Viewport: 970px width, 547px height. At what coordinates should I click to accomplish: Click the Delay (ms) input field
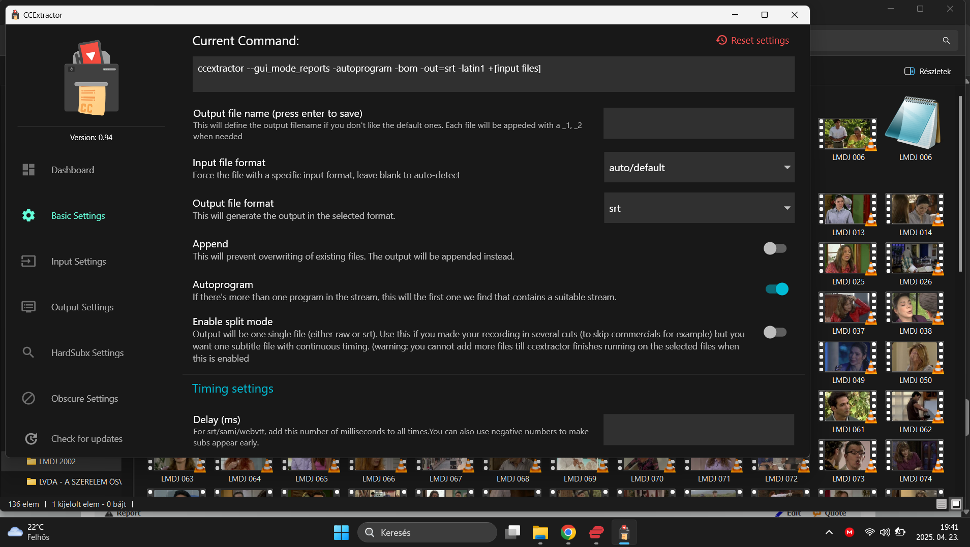click(x=699, y=429)
